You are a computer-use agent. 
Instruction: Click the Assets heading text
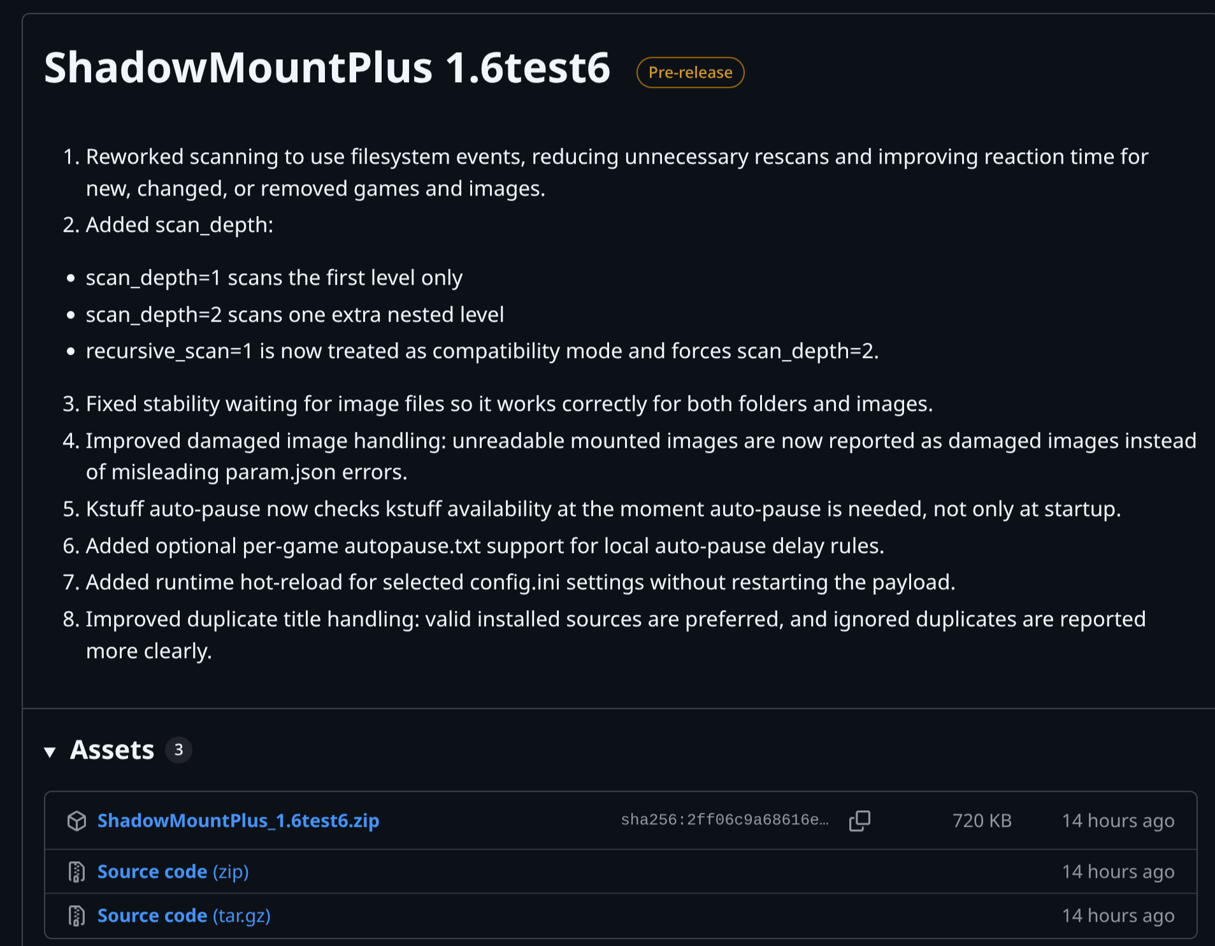[112, 750]
